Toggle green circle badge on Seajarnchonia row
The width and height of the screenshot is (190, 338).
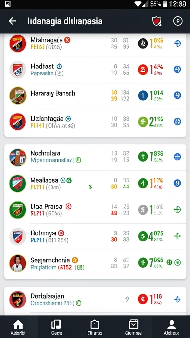(178, 262)
